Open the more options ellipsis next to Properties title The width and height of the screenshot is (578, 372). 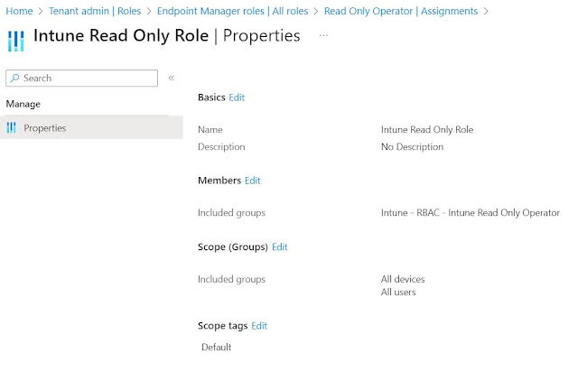(323, 35)
